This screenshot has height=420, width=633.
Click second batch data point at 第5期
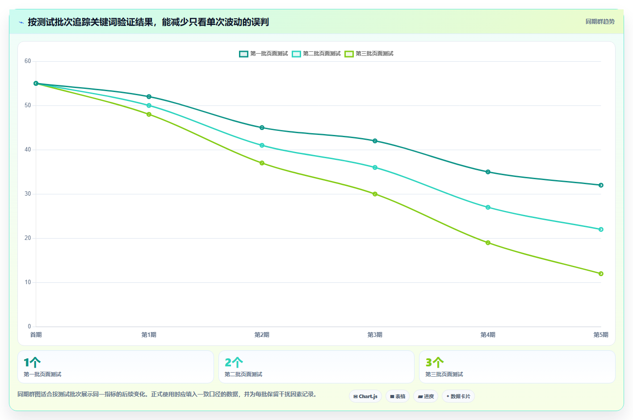tap(601, 229)
